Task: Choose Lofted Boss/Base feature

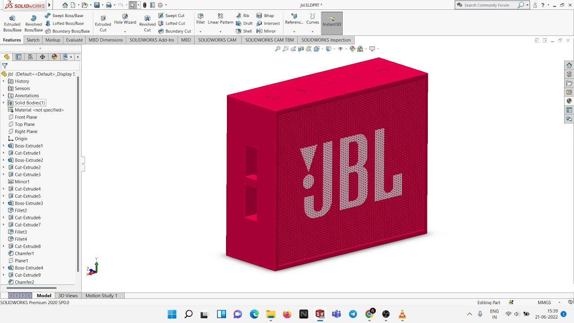Action: click(64, 23)
